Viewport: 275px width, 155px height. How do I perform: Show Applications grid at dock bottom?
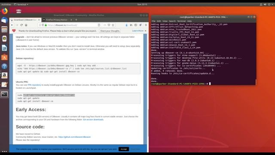[4, 151]
